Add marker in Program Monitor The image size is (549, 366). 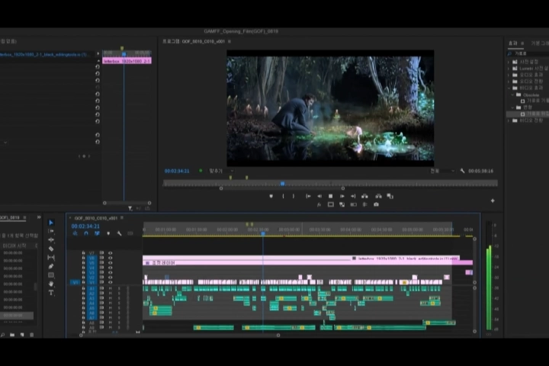[x=271, y=196]
